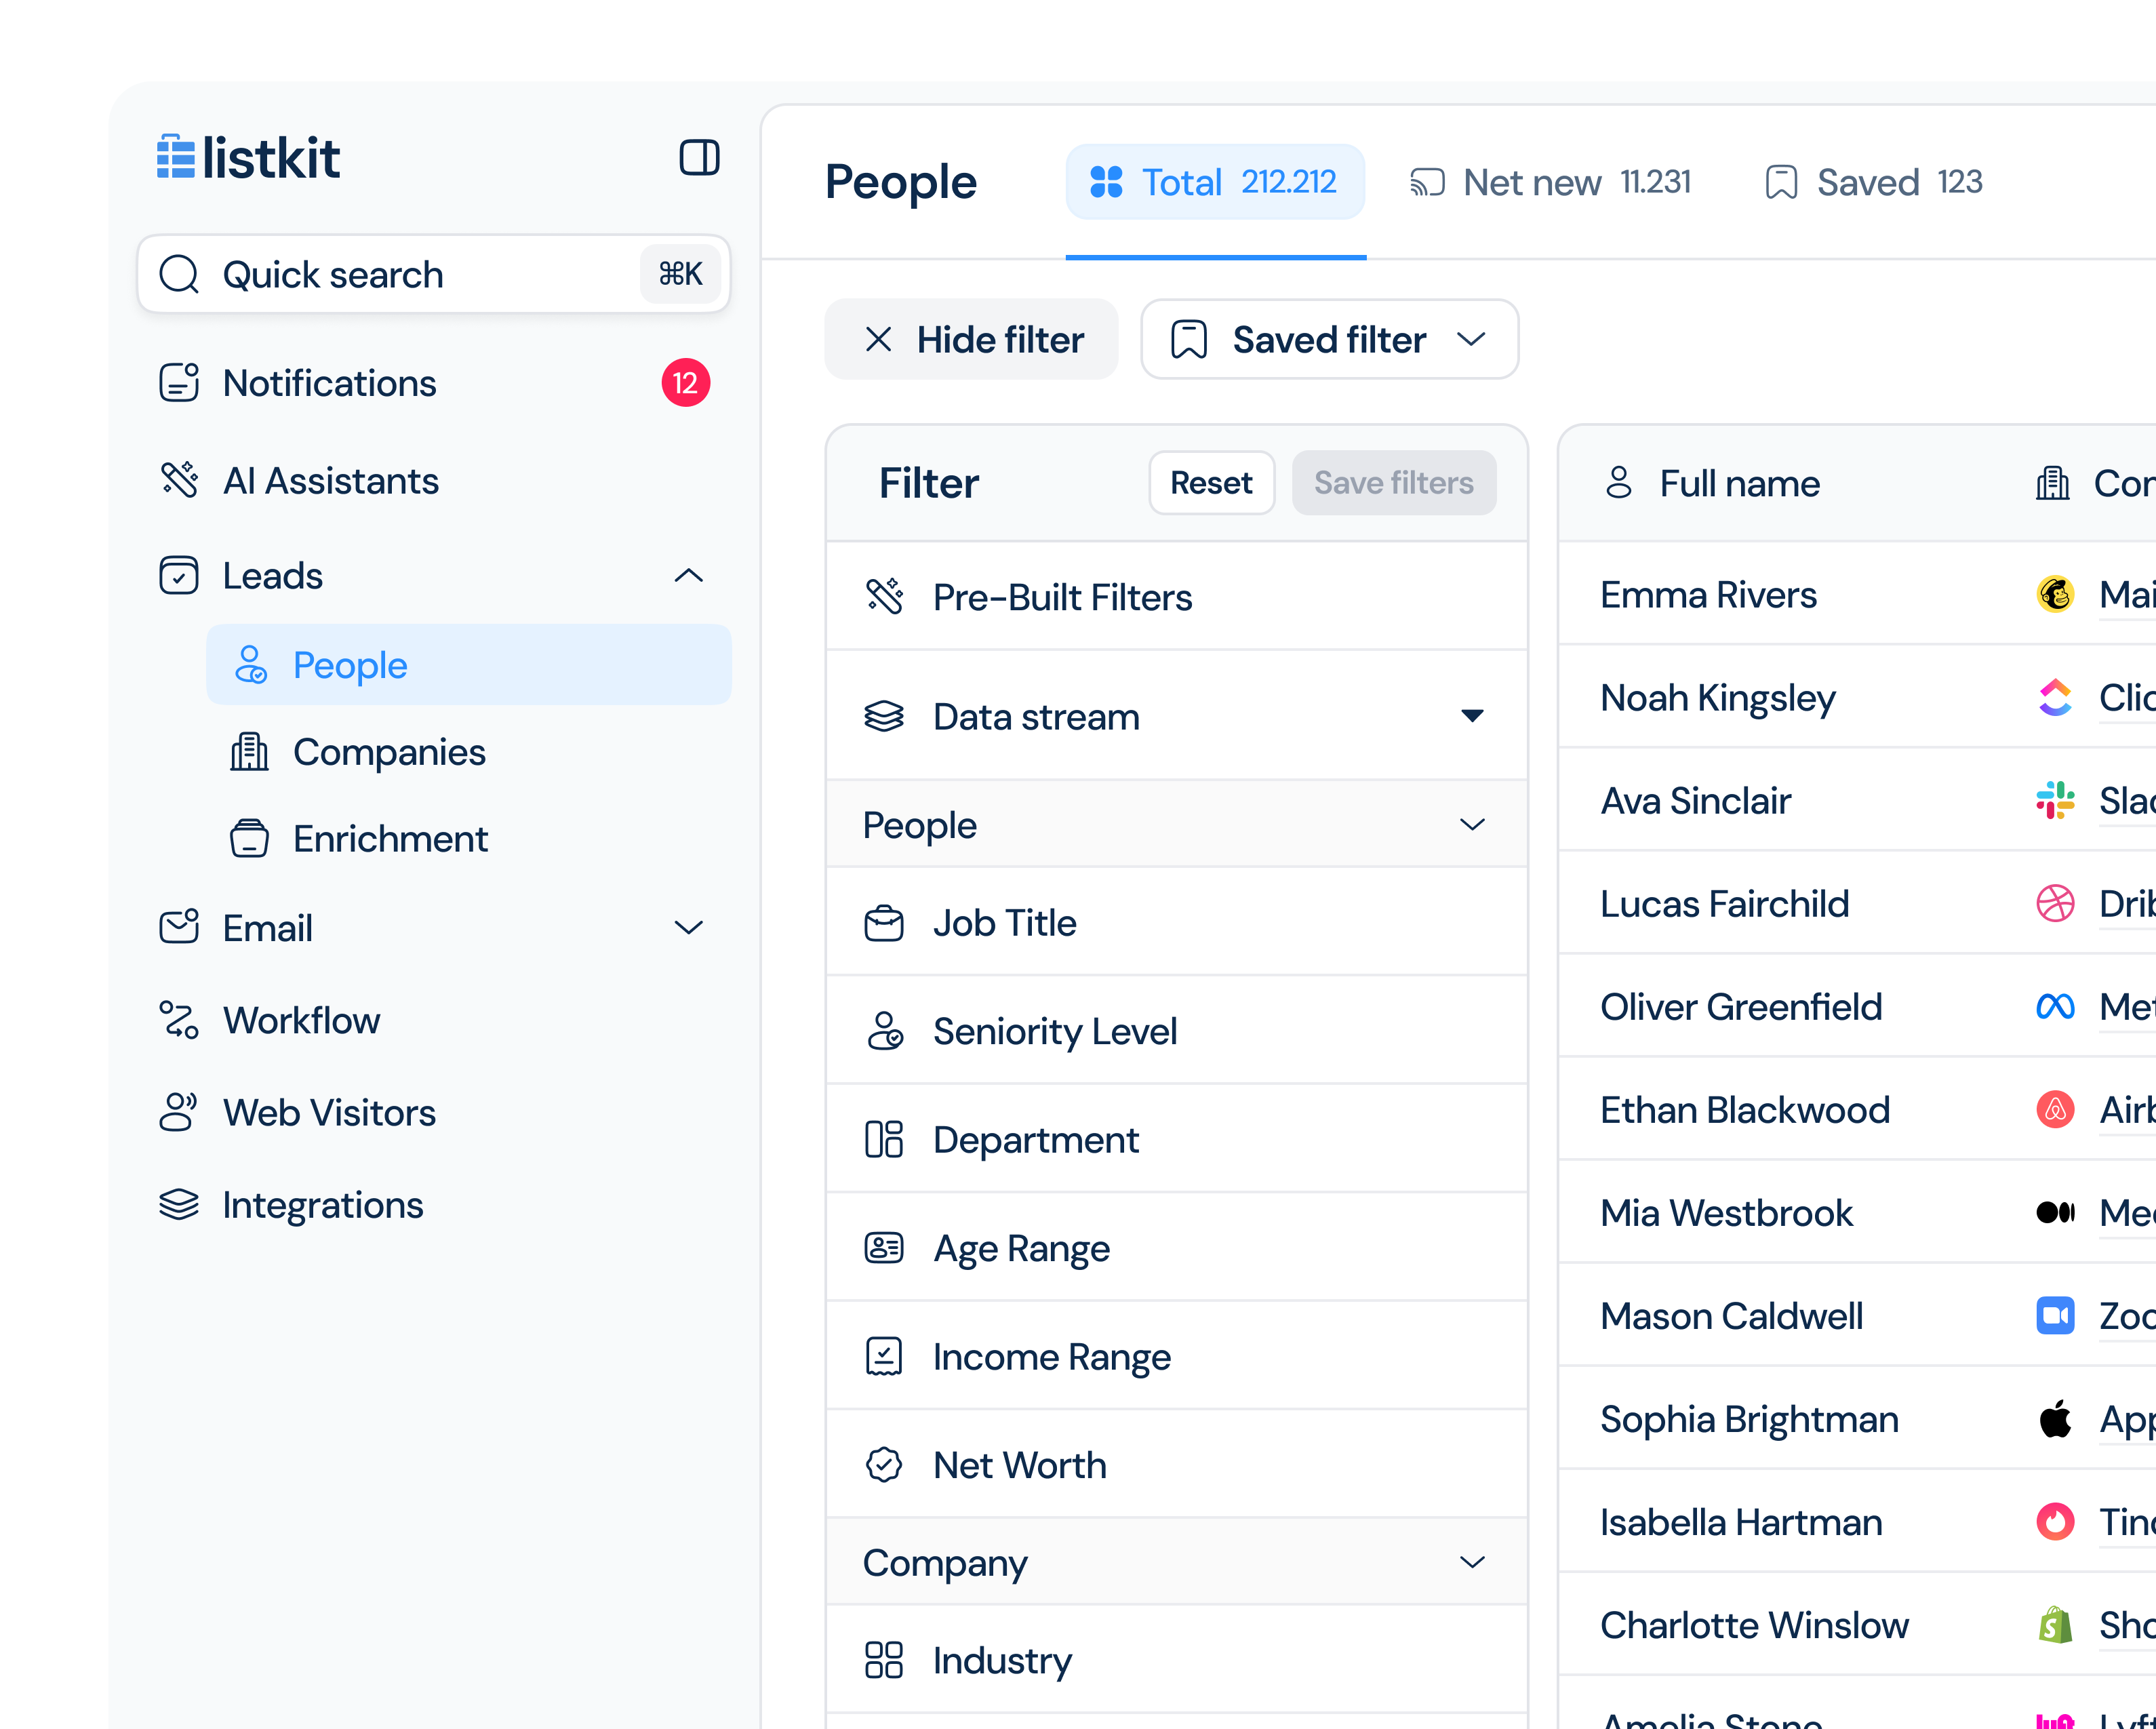The height and width of the screenshot is (1729, 2156).
Task: Collapse the People filter section
Action: pos(1472,825)
